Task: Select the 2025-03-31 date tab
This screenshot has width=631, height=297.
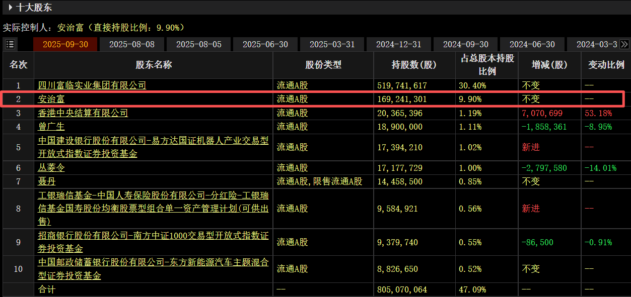Action: click(332, 44)
